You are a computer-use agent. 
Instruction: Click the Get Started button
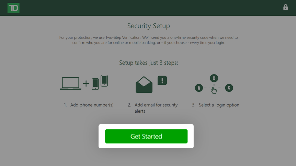tap(146, 136)
